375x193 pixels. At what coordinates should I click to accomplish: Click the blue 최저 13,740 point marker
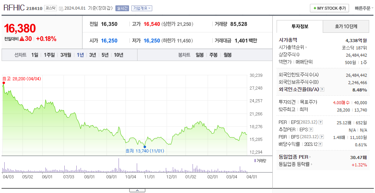144,147
